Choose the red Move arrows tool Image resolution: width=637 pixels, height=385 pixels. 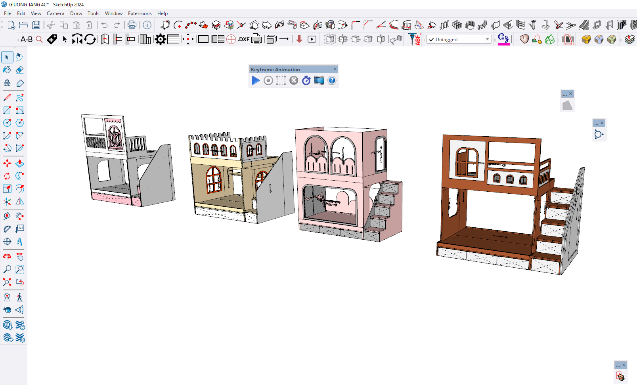pyautogui.click(x=7, y=163)
